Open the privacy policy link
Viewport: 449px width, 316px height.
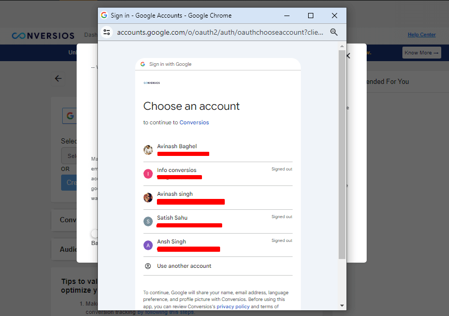[233, 307]
